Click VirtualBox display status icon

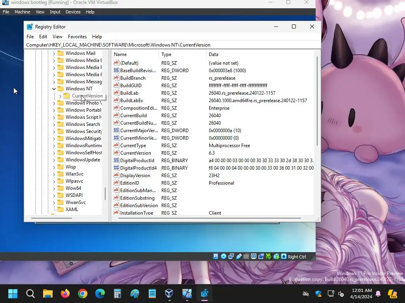pos(254,256)
